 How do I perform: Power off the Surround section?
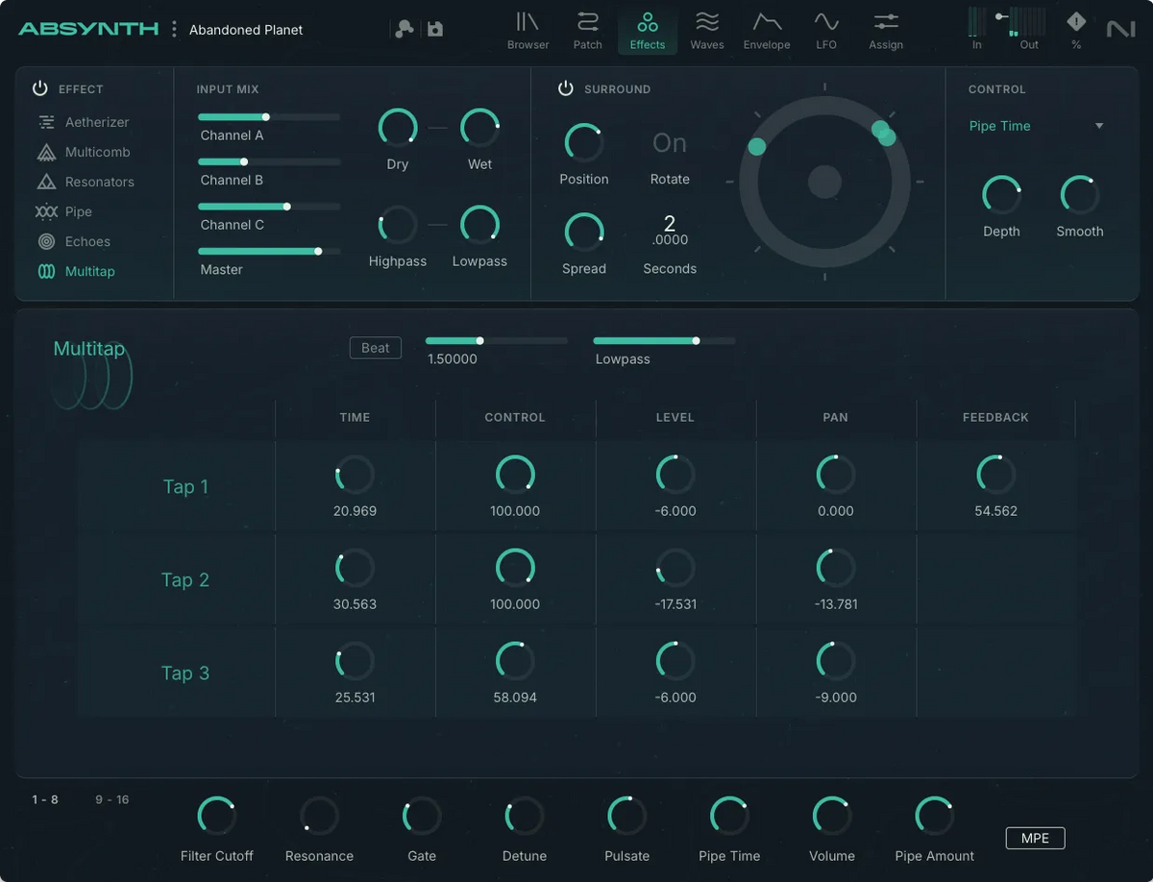point(566,88)
